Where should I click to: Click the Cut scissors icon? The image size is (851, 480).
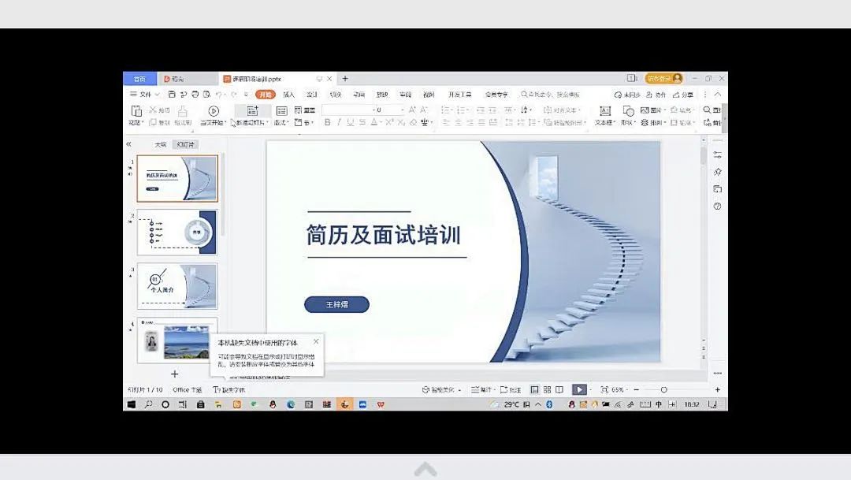[x=153, y=110]
